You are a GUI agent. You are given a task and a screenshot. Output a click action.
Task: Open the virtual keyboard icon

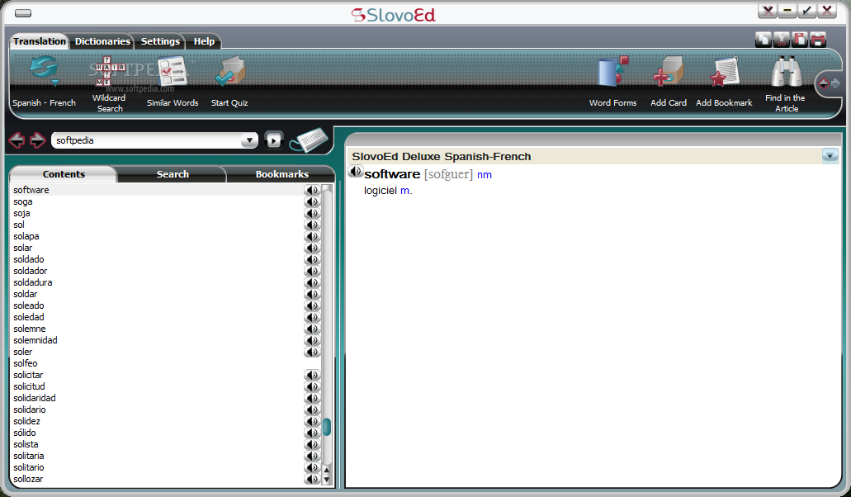[308, 140]
